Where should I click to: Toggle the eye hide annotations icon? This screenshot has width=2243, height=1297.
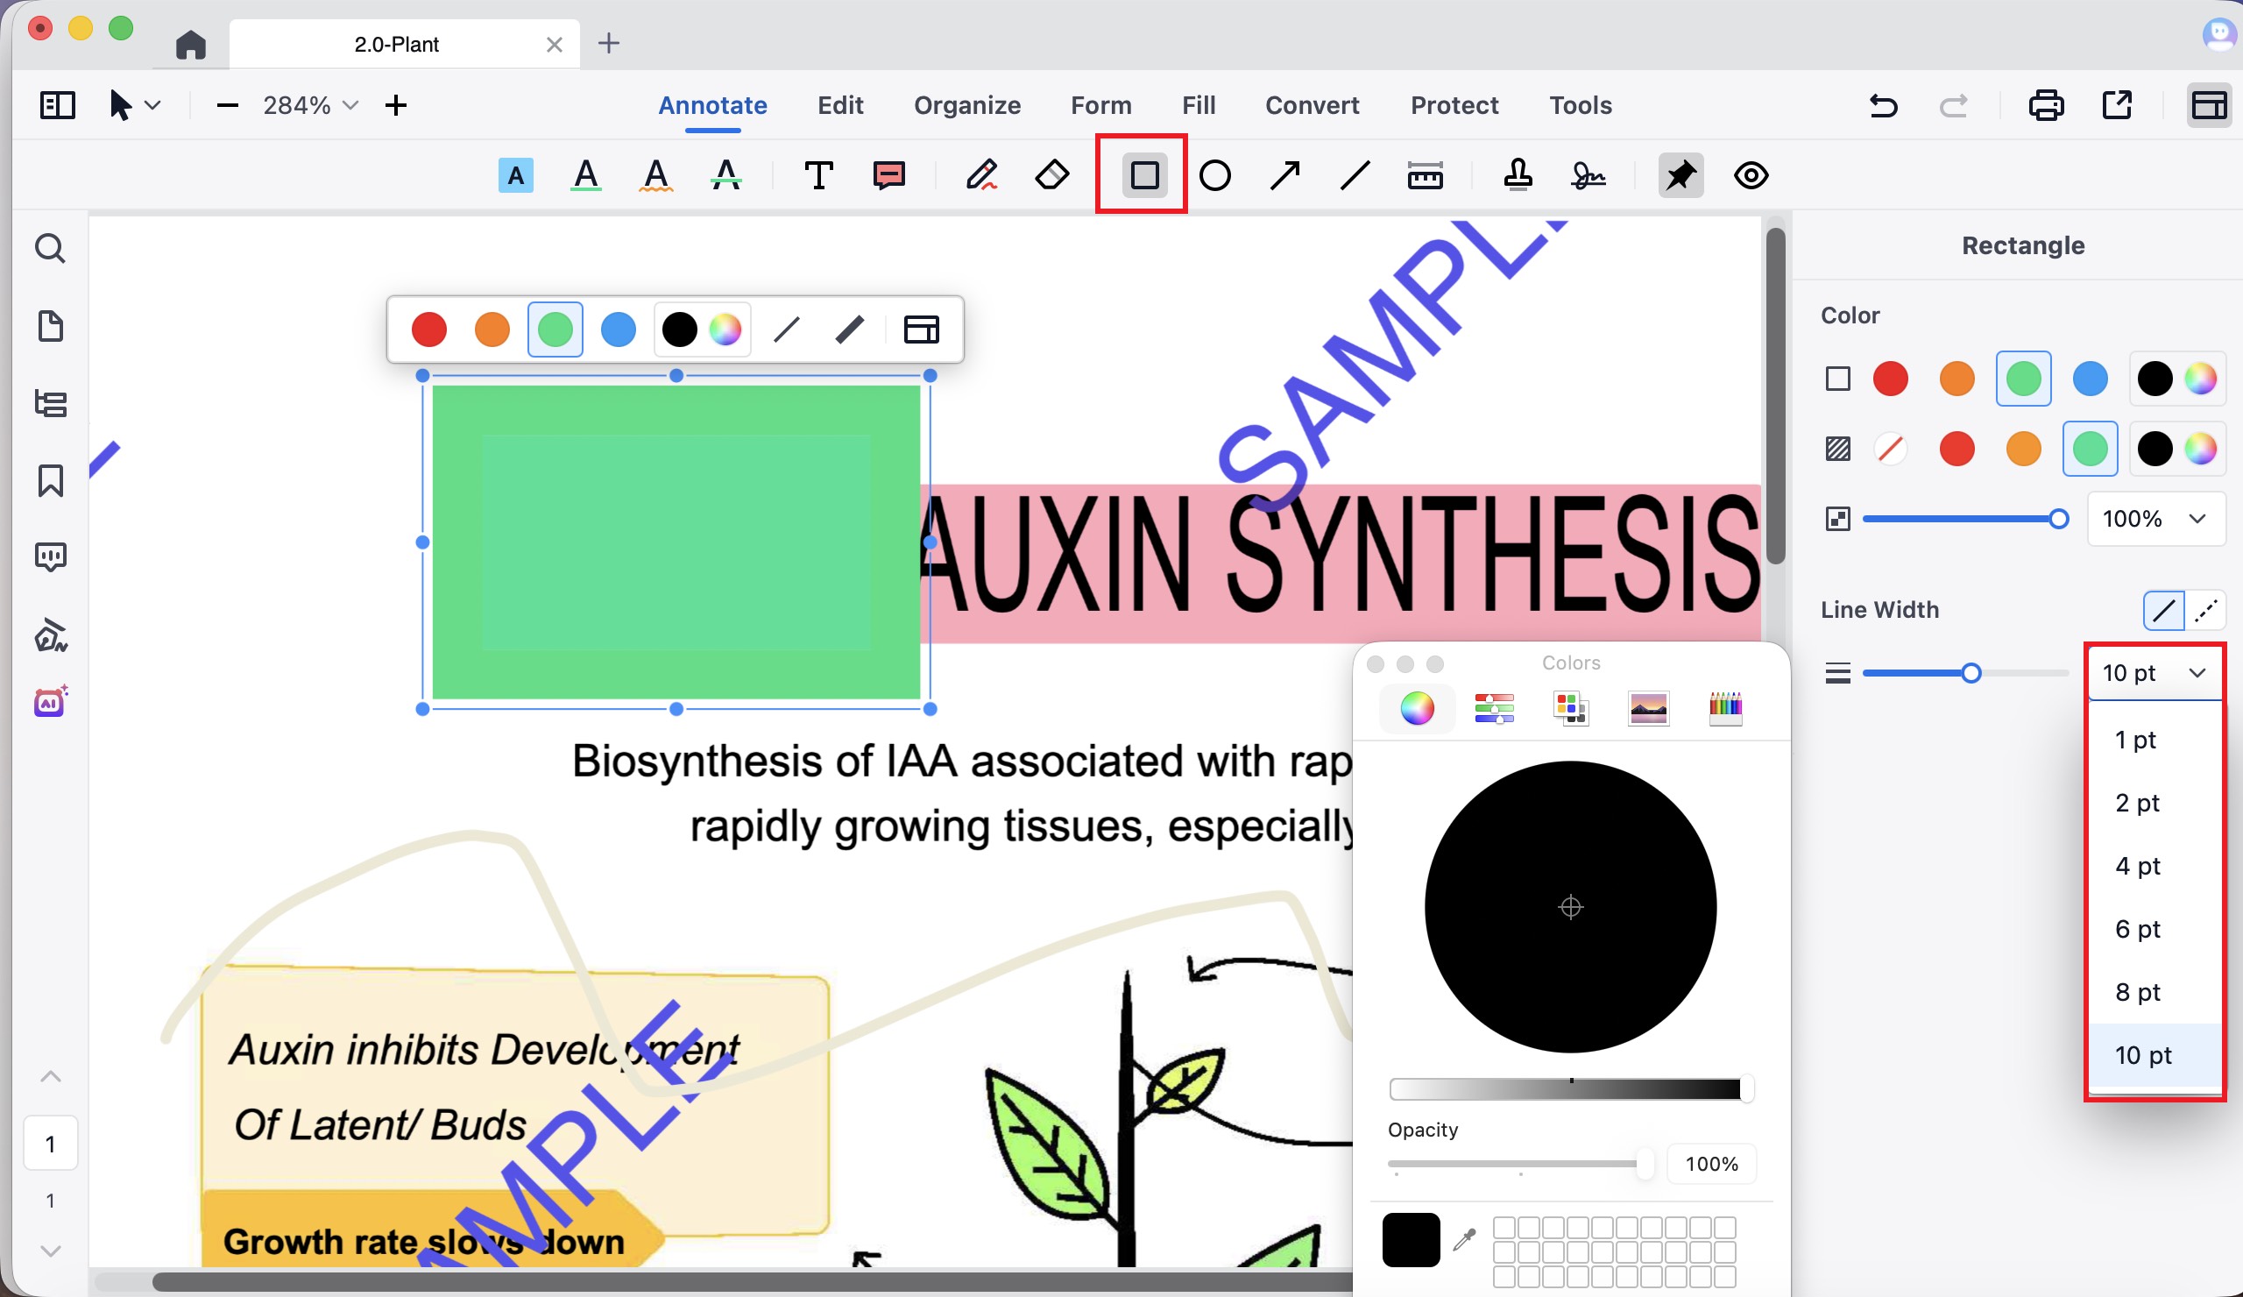pos(1751,175)
